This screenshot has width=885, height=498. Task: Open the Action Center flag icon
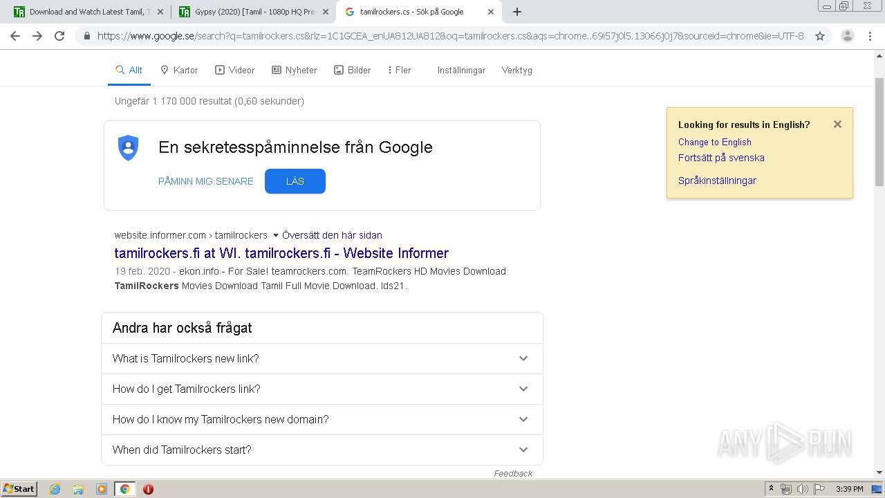(x=819, y=489)
